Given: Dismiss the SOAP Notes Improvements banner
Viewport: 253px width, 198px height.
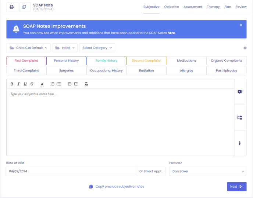Looking at the screenshot, I should (x=241, y=25).
